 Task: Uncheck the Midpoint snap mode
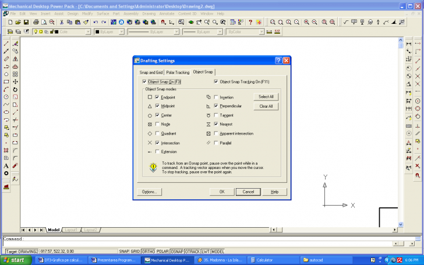coord(157,106)
